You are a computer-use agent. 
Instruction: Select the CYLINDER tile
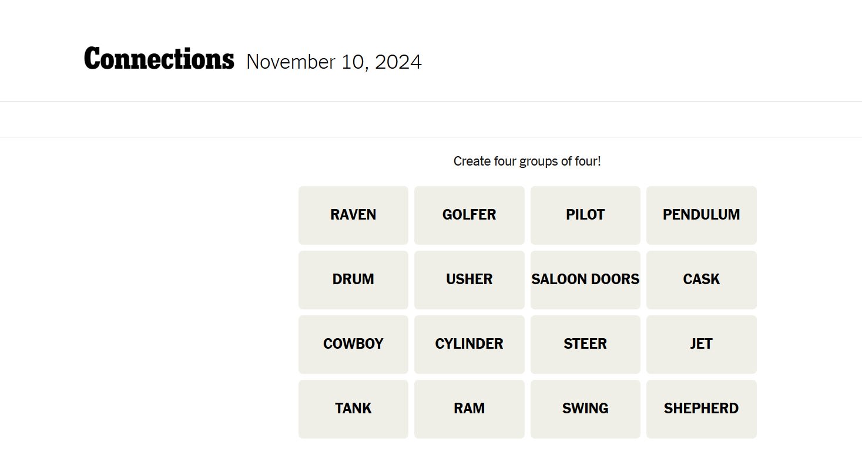click(469, 344)
